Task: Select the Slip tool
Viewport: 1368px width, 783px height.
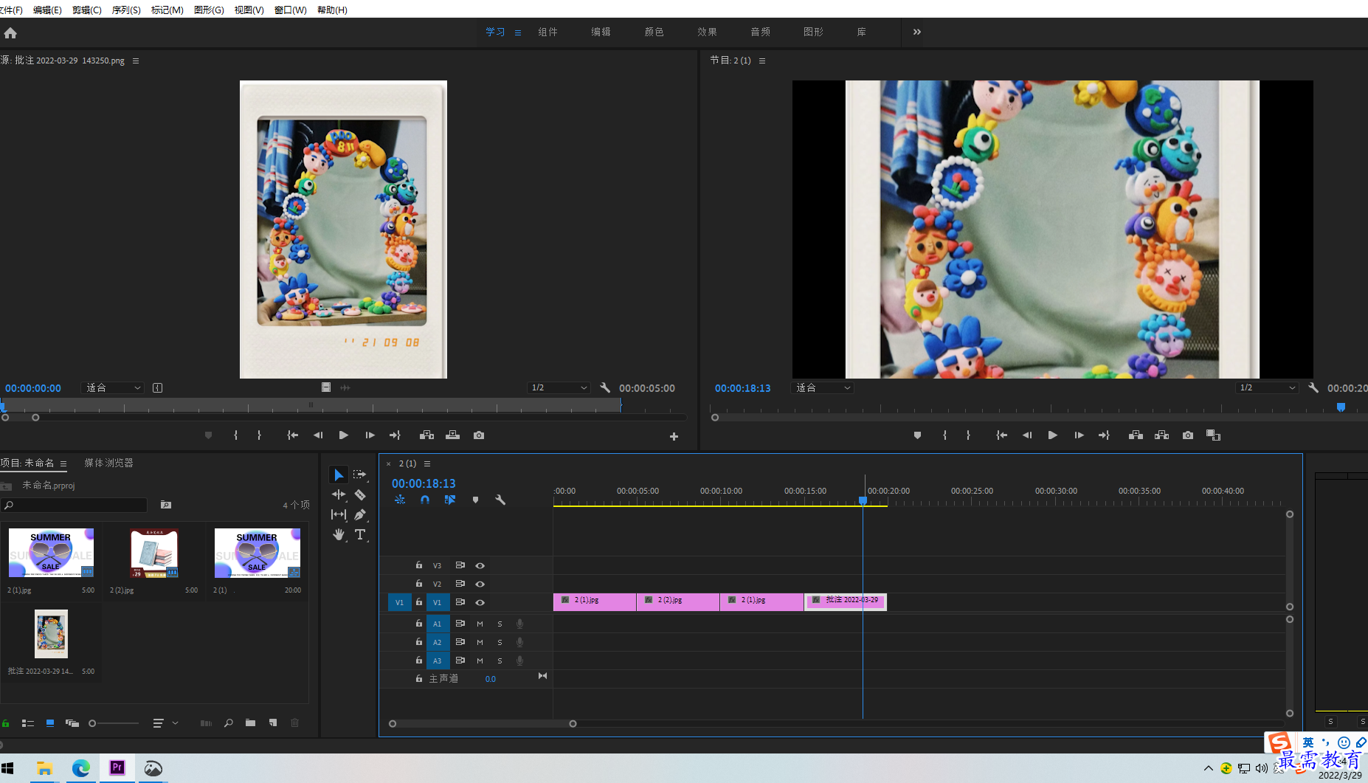Action: point(339,514)
